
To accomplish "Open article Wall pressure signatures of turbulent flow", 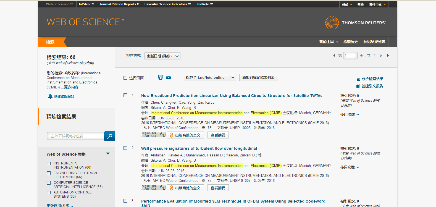I will click(x=199, y=148).
